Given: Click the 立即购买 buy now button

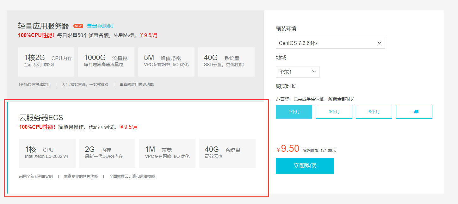Looking at the screenshot, I should (305, 166).
